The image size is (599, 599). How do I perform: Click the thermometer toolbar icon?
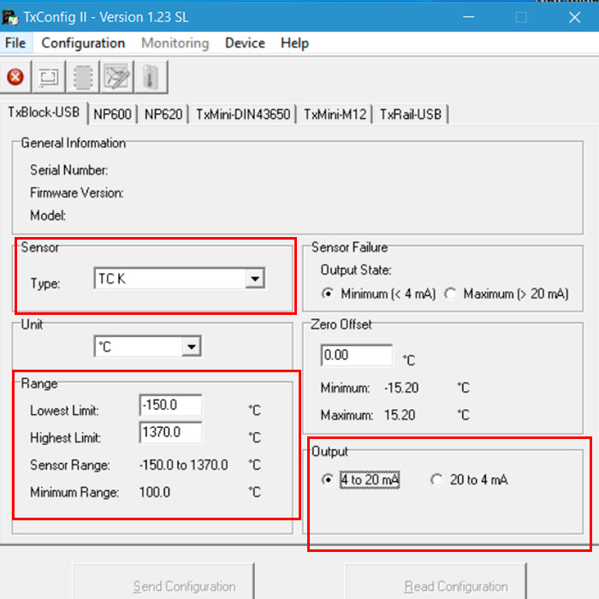[x=151, y=77]
